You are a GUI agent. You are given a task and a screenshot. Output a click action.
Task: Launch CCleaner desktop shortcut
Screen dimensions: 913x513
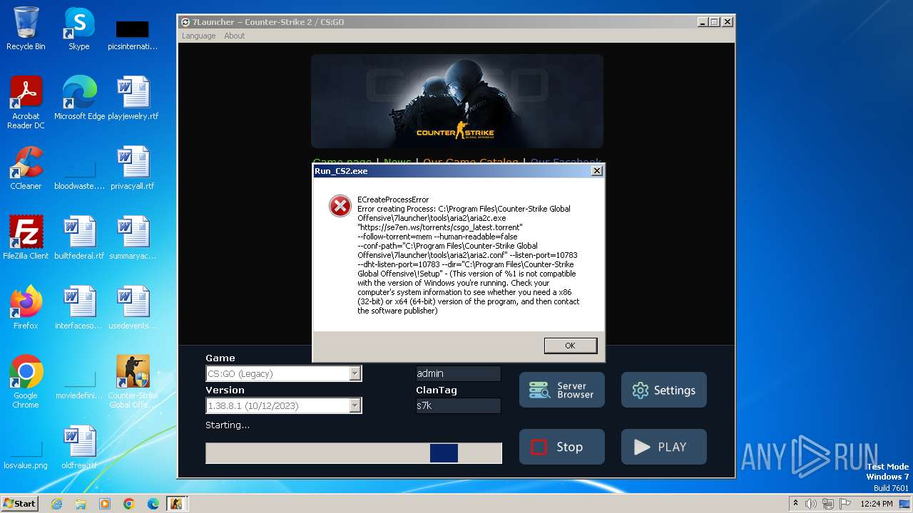click(x=26, y=168)
